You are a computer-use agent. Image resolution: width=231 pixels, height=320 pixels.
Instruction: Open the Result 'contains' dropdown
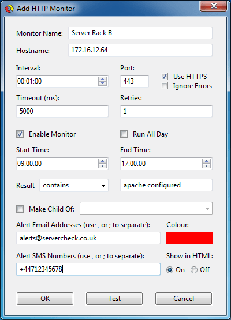74,185
